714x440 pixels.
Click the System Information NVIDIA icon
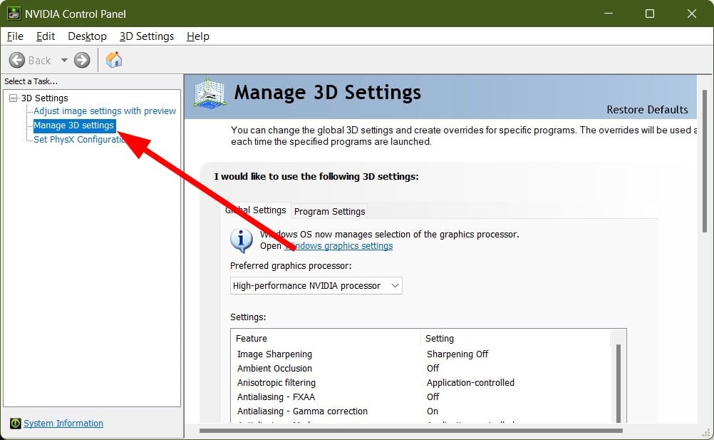pos(15,424)
